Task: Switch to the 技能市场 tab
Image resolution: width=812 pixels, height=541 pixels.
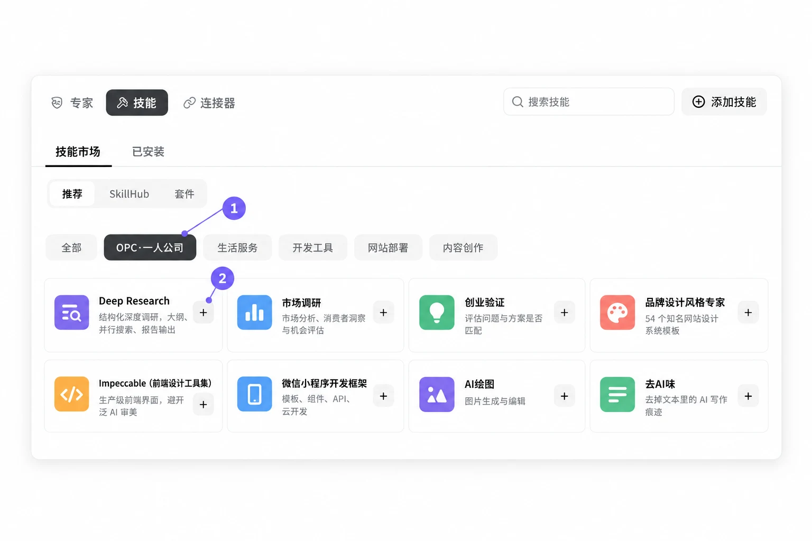Action: pyautogui.click(x=78, y=152)
